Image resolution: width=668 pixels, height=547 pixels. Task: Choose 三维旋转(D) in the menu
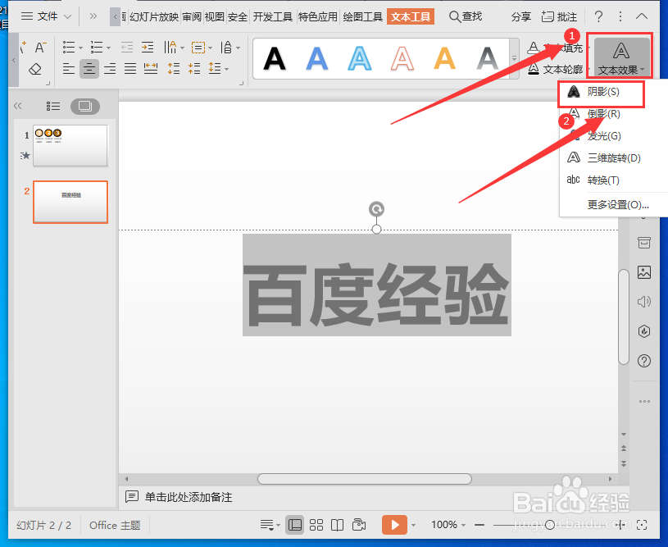click(x=613, y=158)
